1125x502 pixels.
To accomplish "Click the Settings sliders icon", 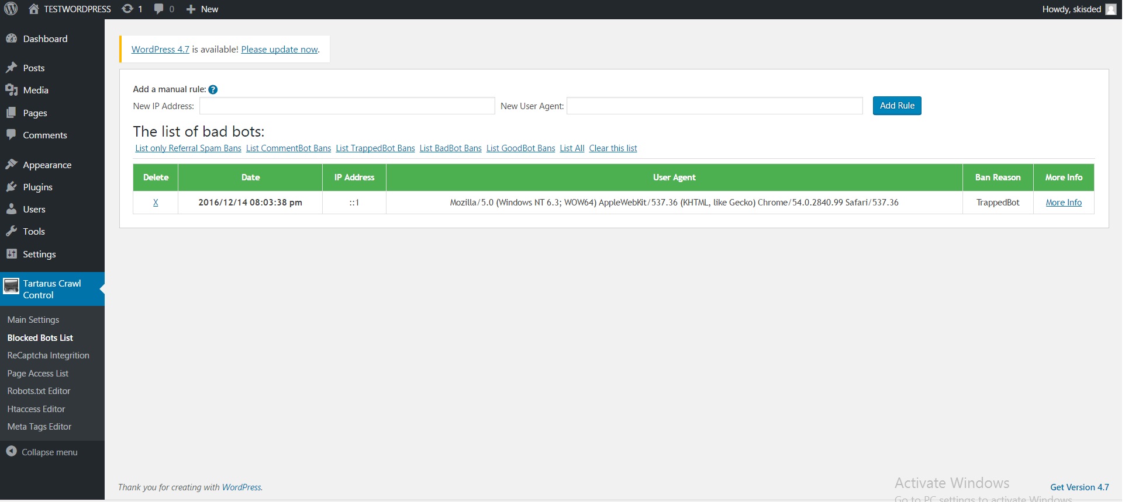I will tap(11, 254).
